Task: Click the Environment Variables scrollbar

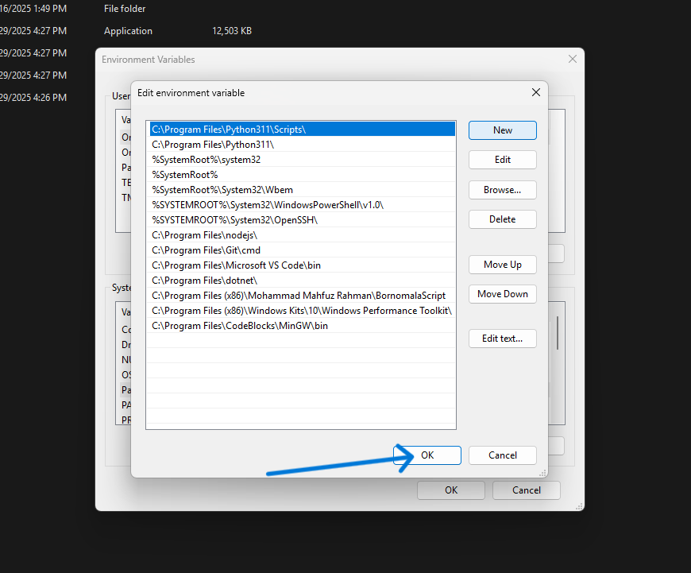Action: pyautogui.click(x=557, y=334)
